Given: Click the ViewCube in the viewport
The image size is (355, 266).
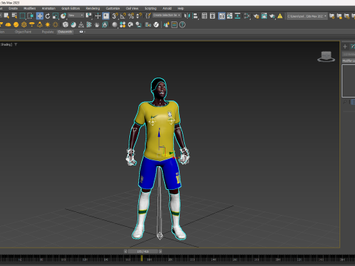Looking at the screenshot, I should 326,56.
